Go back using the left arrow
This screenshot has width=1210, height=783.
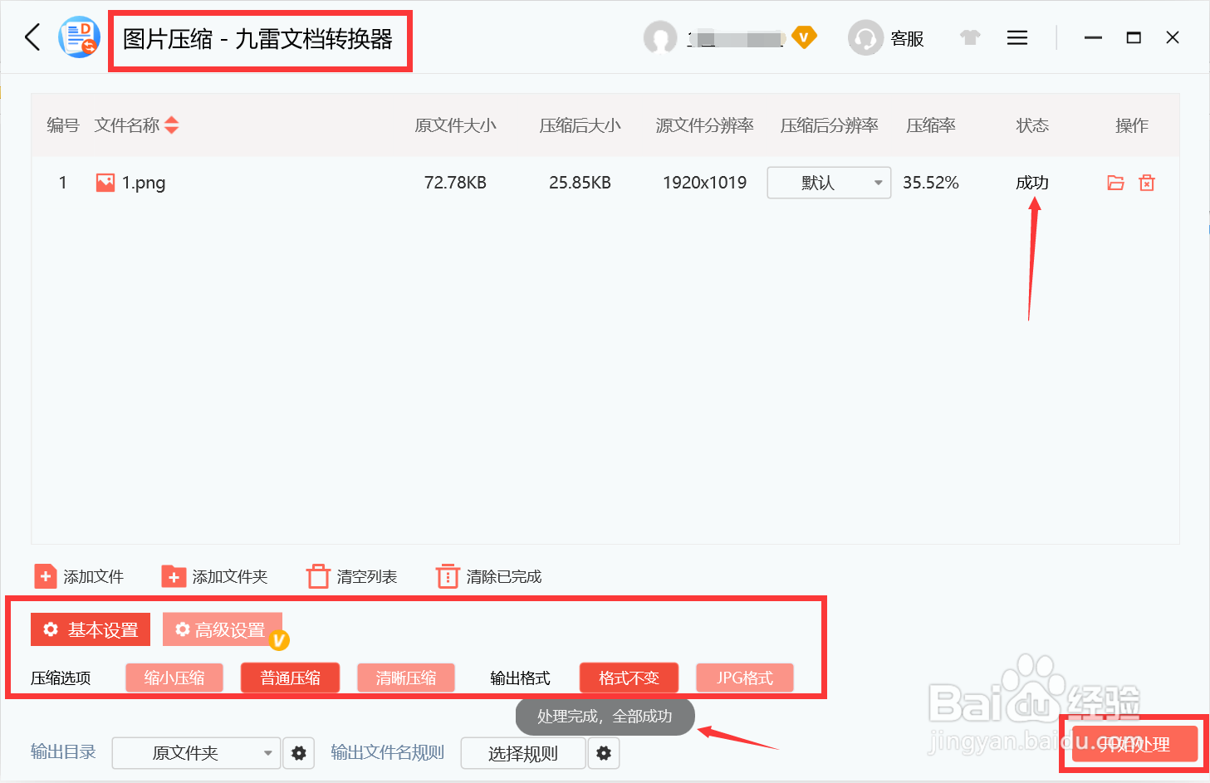point(32,37)
